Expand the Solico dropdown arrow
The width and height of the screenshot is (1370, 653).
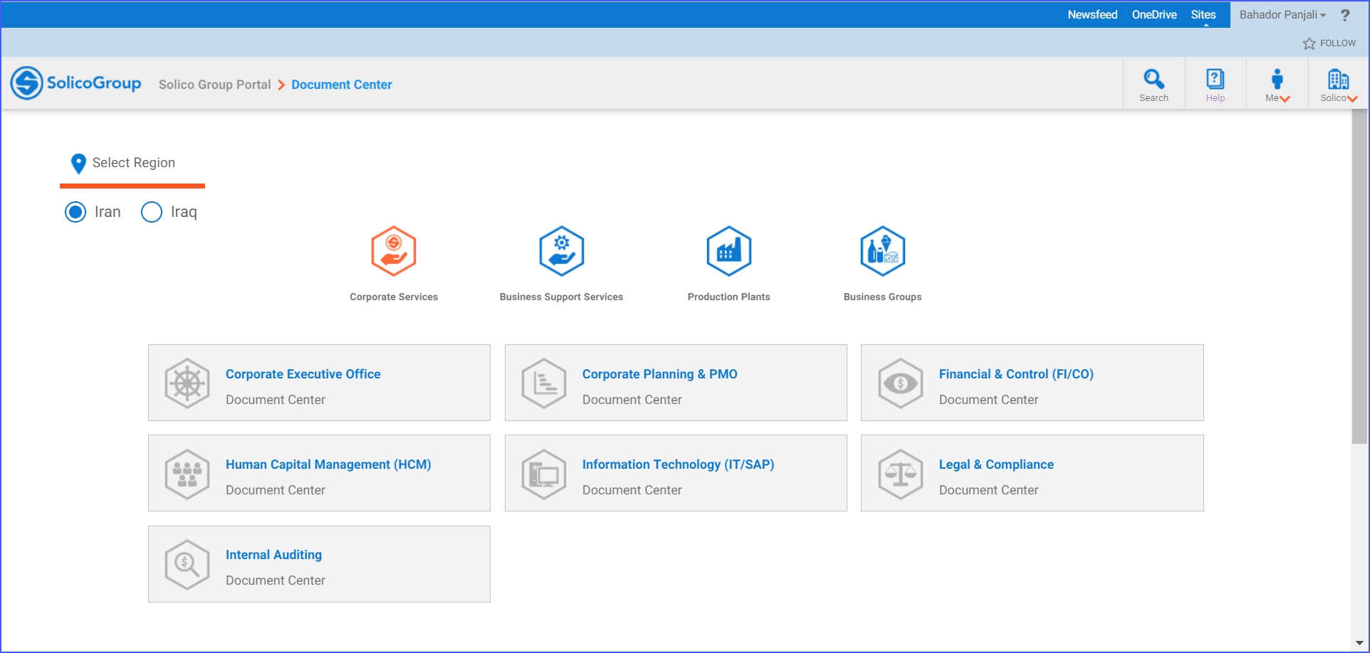click(x=1353, y=99)
